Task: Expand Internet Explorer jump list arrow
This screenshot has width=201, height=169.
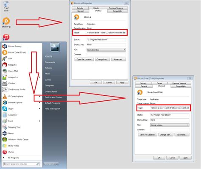Action: (x=40, y=103)
